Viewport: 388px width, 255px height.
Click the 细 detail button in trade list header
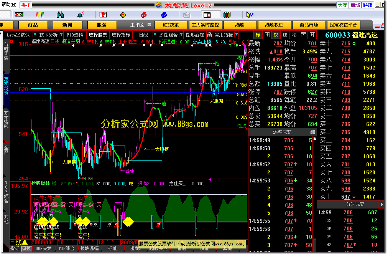pyautogui.click(x=312, y=132)
